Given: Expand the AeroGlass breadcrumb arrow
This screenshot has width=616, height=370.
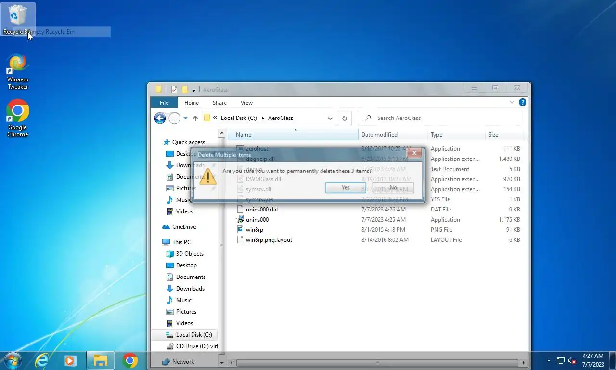Looking at the screenshot, I should [263, 118].
